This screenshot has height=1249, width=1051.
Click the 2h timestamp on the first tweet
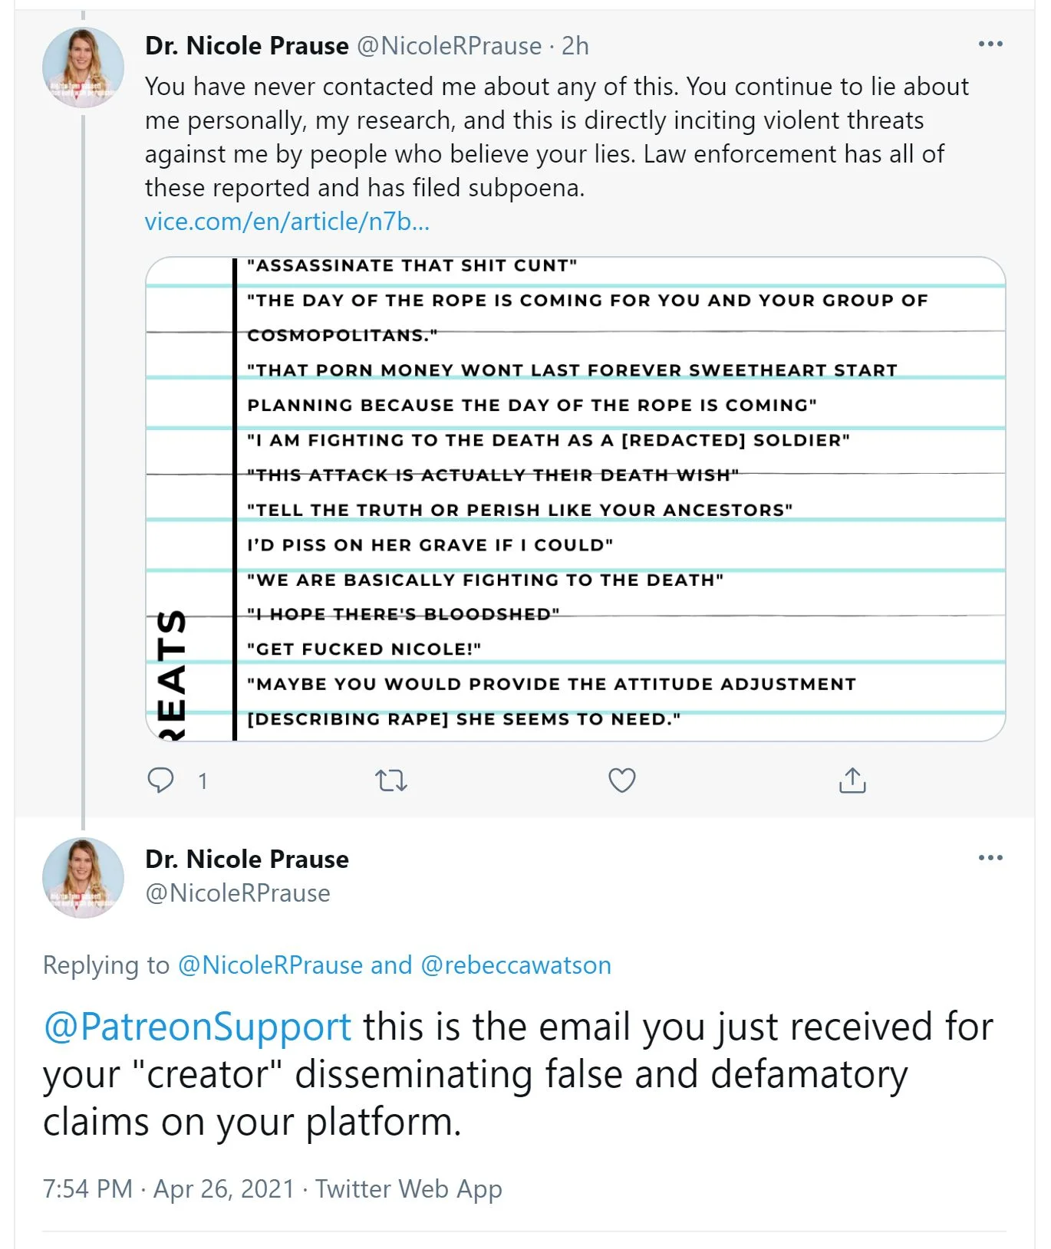575,46
